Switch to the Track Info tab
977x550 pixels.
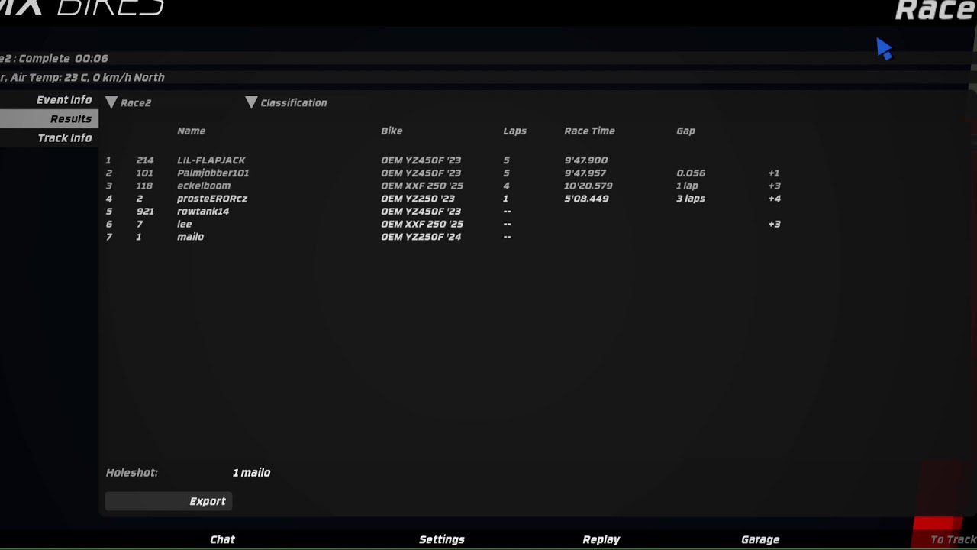pyautogui.click(x=65, y=138)
